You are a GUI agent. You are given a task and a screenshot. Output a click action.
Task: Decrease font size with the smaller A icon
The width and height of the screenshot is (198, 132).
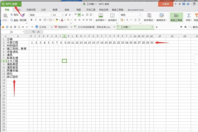click(x=70, y=15)
